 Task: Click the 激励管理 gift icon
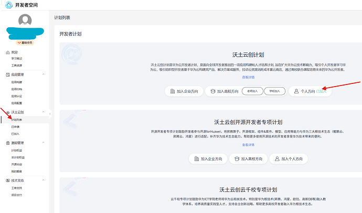(8, 143)
